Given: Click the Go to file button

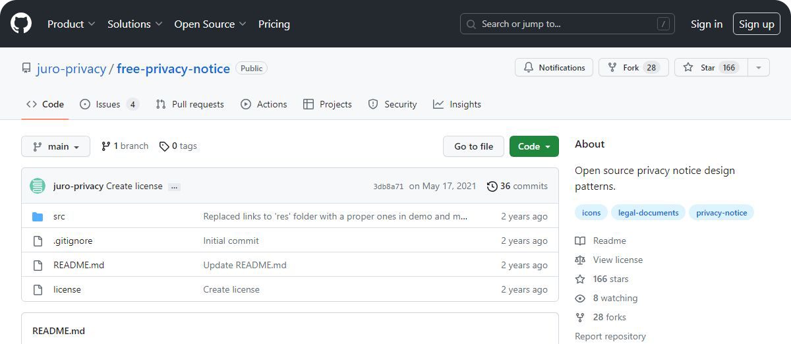Looking at the screenshot, I should click(x=473, y=146).
